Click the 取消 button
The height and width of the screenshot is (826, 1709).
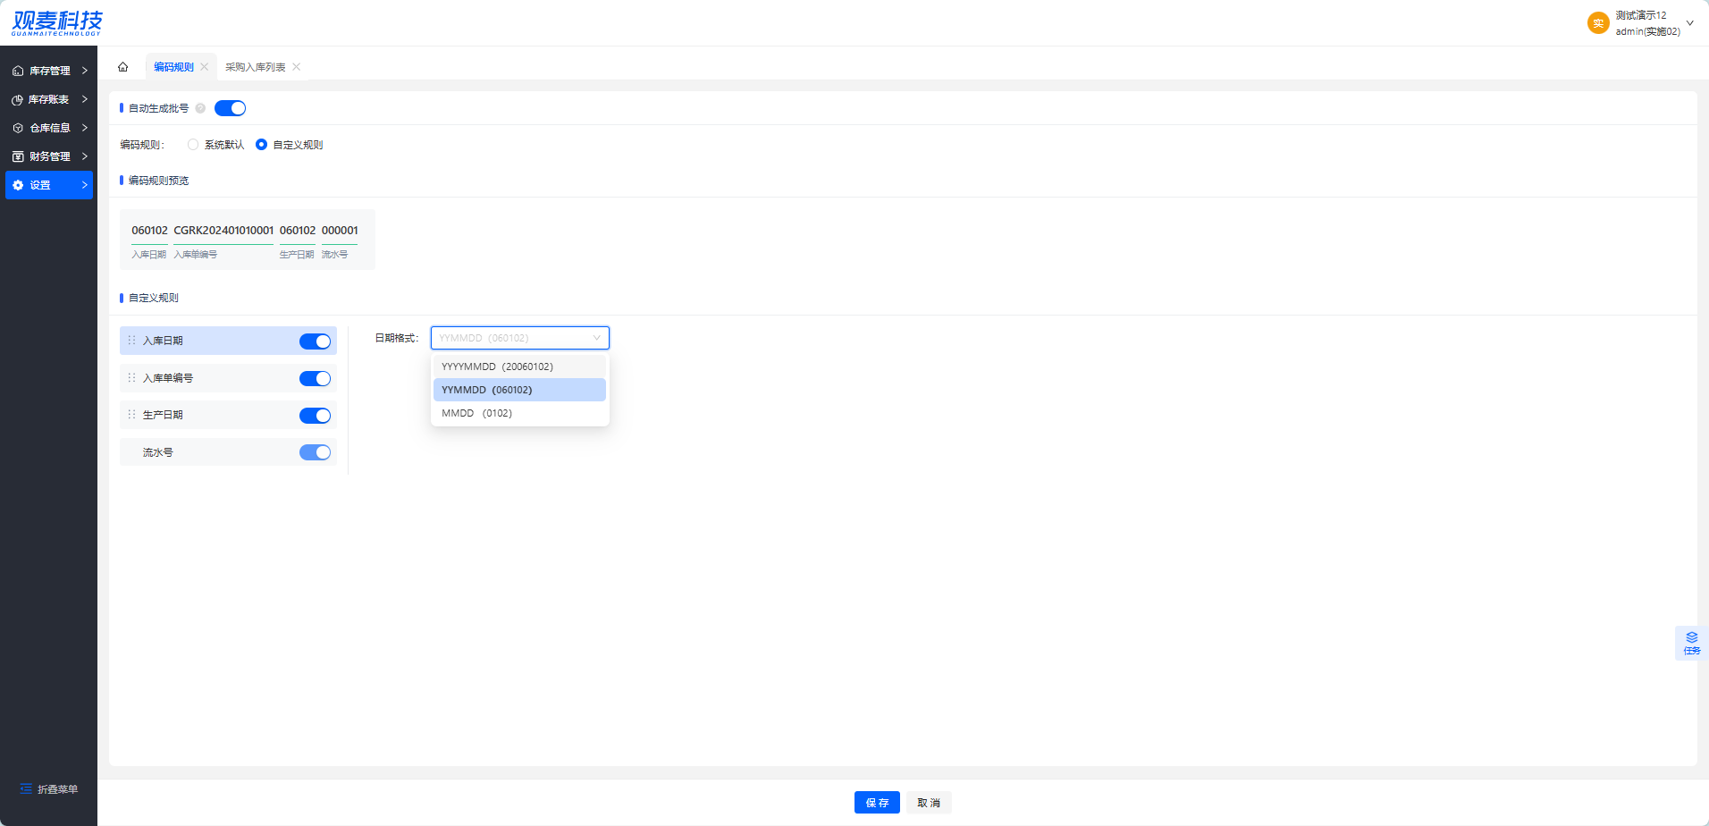929,803
